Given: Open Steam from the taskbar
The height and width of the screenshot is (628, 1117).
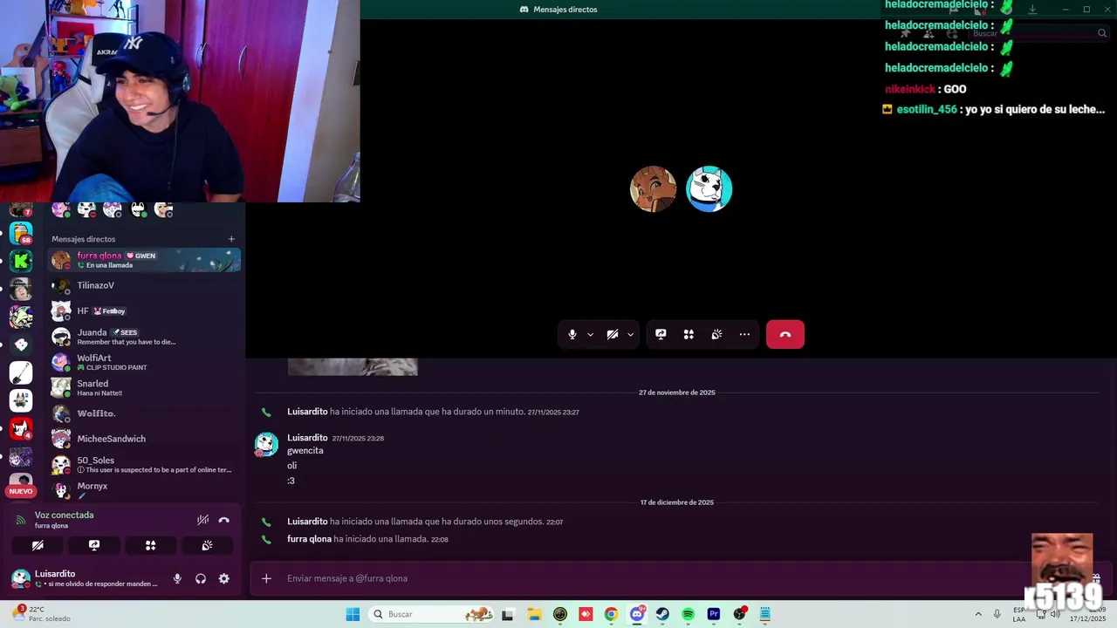Looking at the screenshot, I should 662,614.
